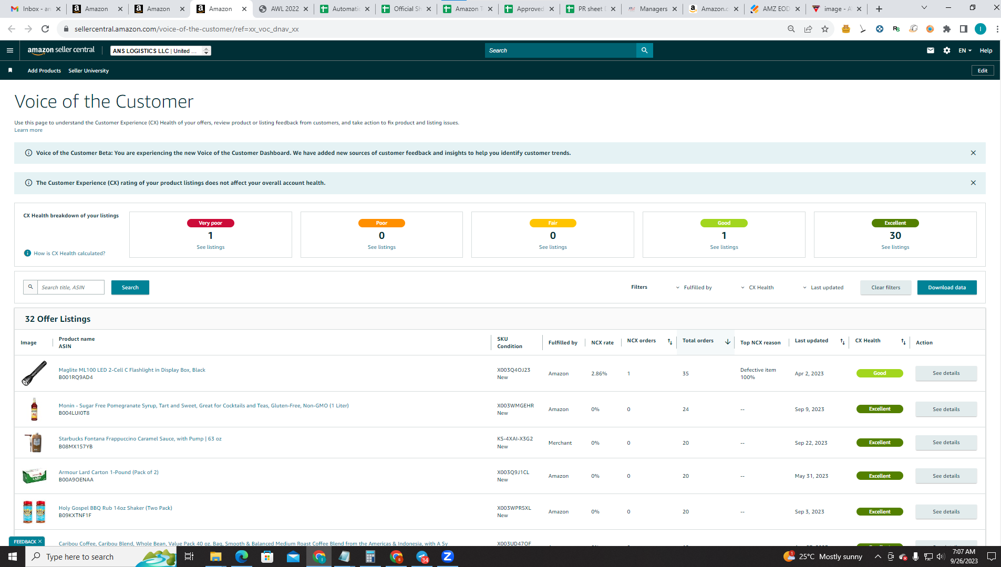Screen dimensions: 1001x567
Task: Open the Learn more link
Action: (x=28, y=130)
